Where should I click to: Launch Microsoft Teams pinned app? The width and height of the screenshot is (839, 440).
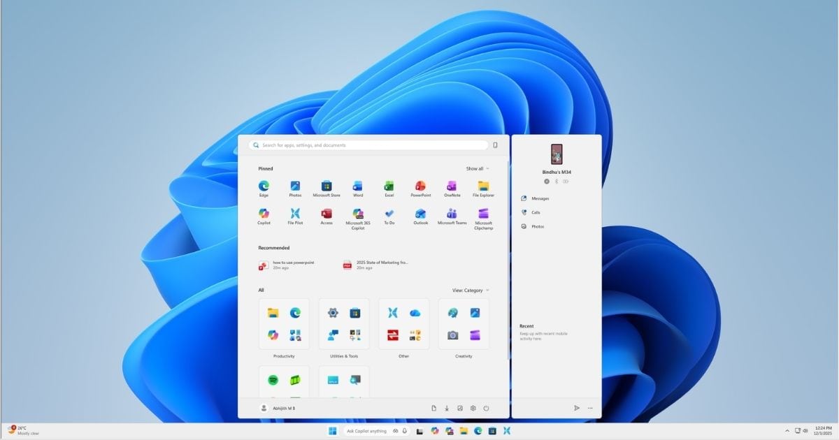(x=452, y=216)
